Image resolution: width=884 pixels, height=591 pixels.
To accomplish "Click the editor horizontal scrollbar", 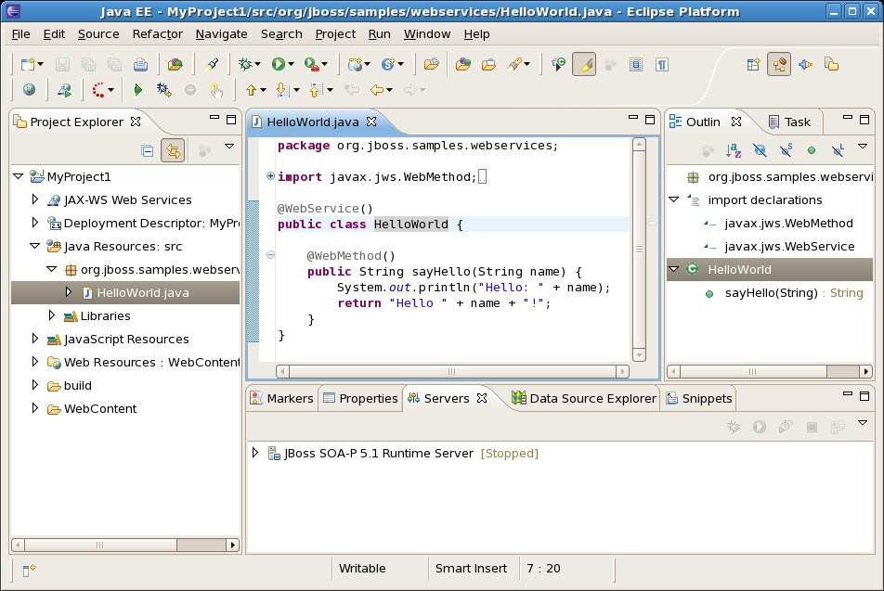I will (x=452, y=371).
